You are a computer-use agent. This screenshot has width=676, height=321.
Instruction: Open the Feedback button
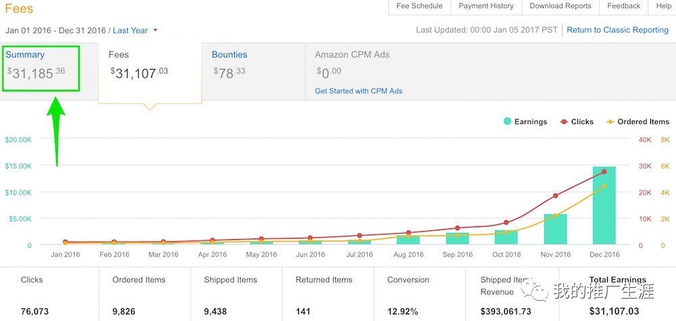tap(623, 6)
